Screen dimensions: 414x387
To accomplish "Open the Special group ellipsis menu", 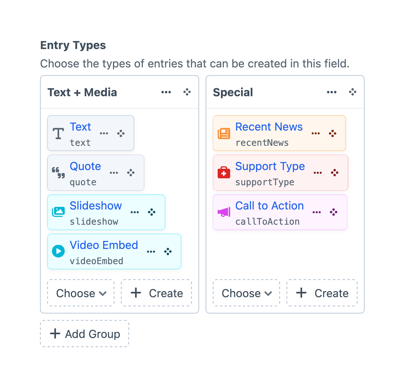I will click(331, 92).
